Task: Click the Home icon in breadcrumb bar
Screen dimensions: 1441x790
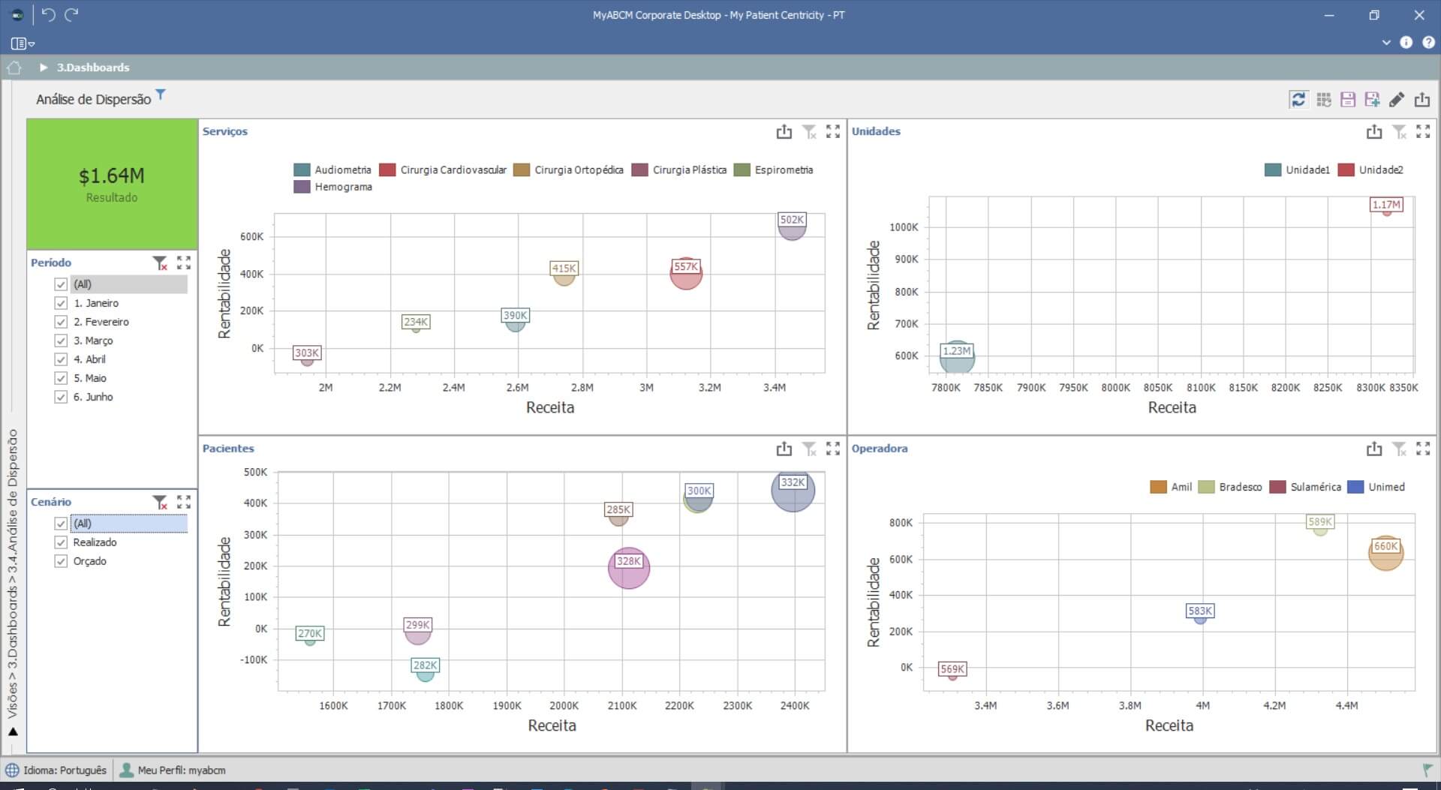Action: (14, 68)
